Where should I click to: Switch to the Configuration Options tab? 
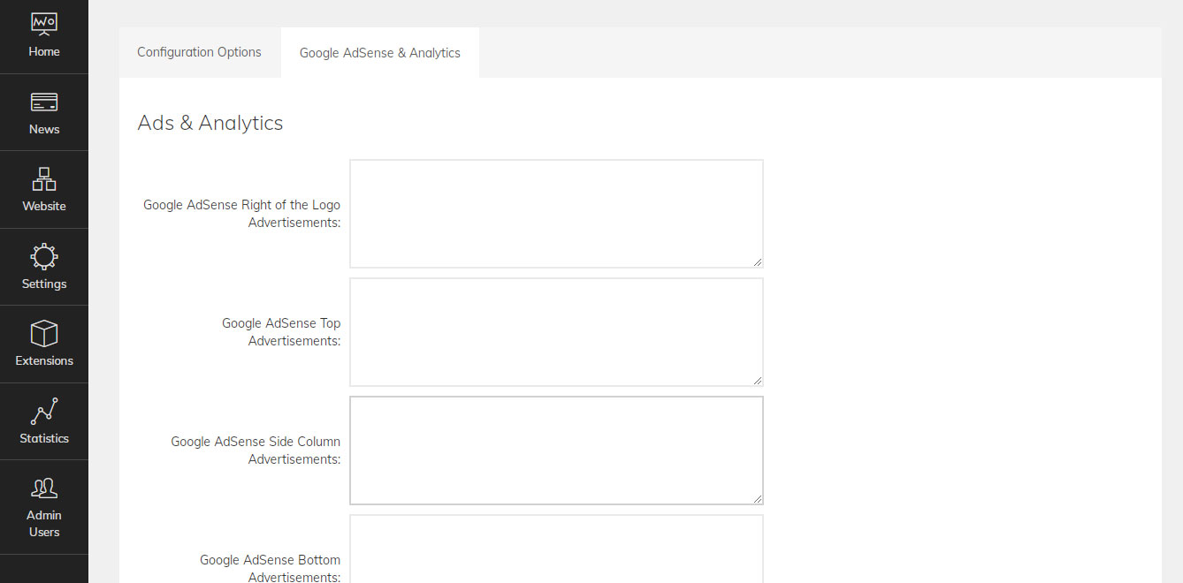pyautogui.click(x=198, y=52)
